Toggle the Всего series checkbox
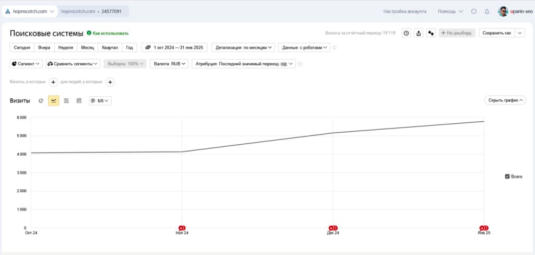Screen dimensions: 535x255 pyautogui.click(x=507, y=177)
